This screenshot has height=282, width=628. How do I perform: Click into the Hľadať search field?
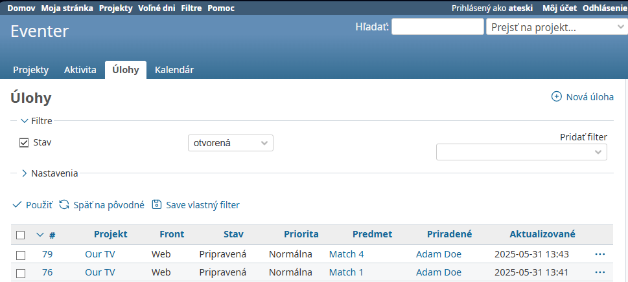click(437, 27)
